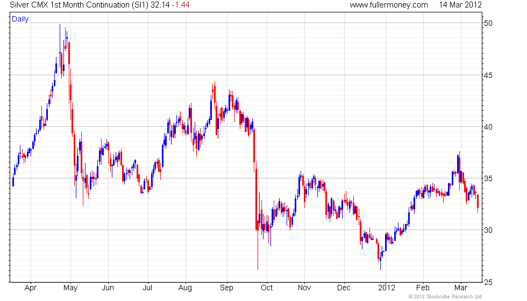Click the Dec month axis label
The image size is (527, 301).
(x=344, y=288)
